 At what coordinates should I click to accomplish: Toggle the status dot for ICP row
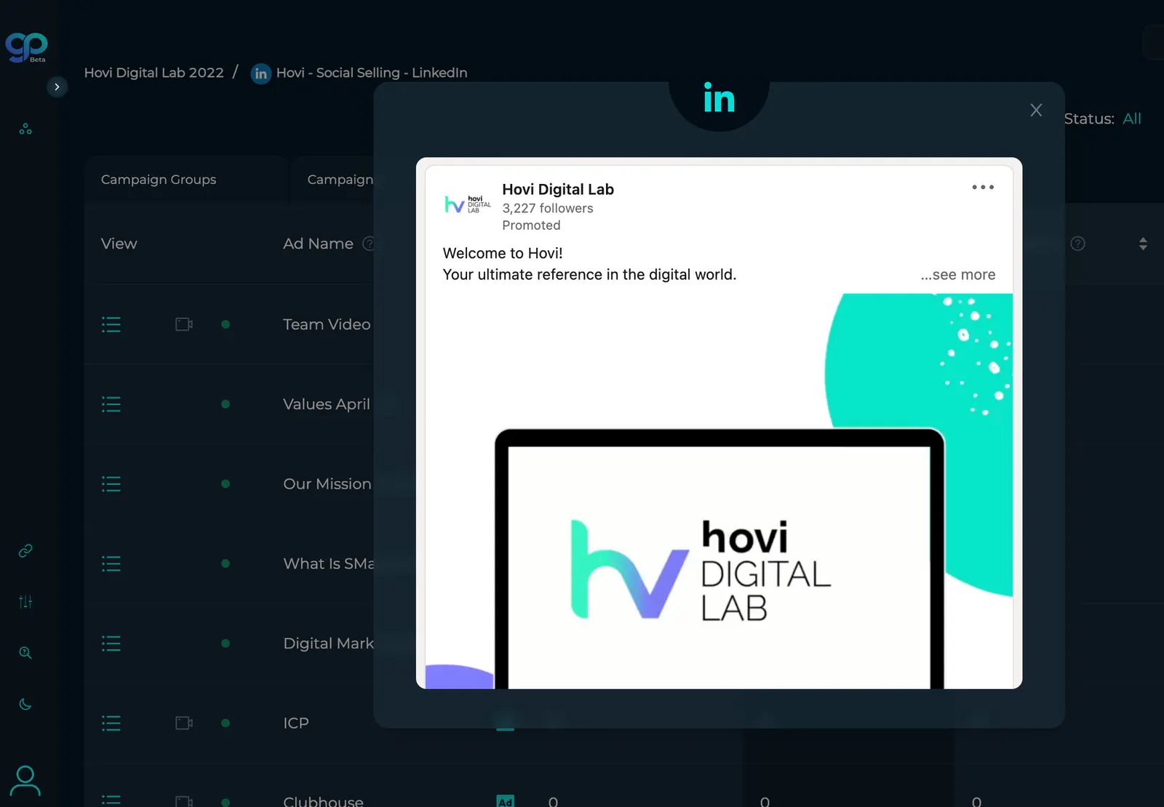(x=226, y=723)
